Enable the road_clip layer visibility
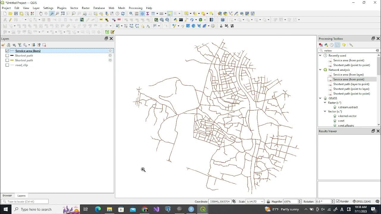The image size is (381, 214). 7,65
